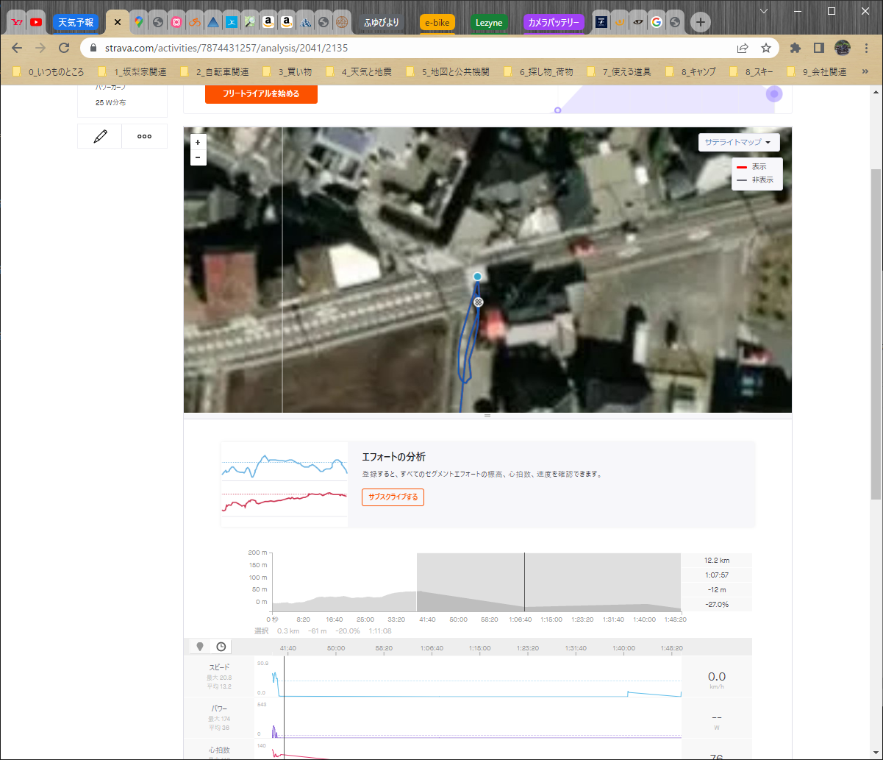The width and height of the screenshot is (883, 760).
Task: Zoom in on the satellite map
Action: click(x=198, y=142)
